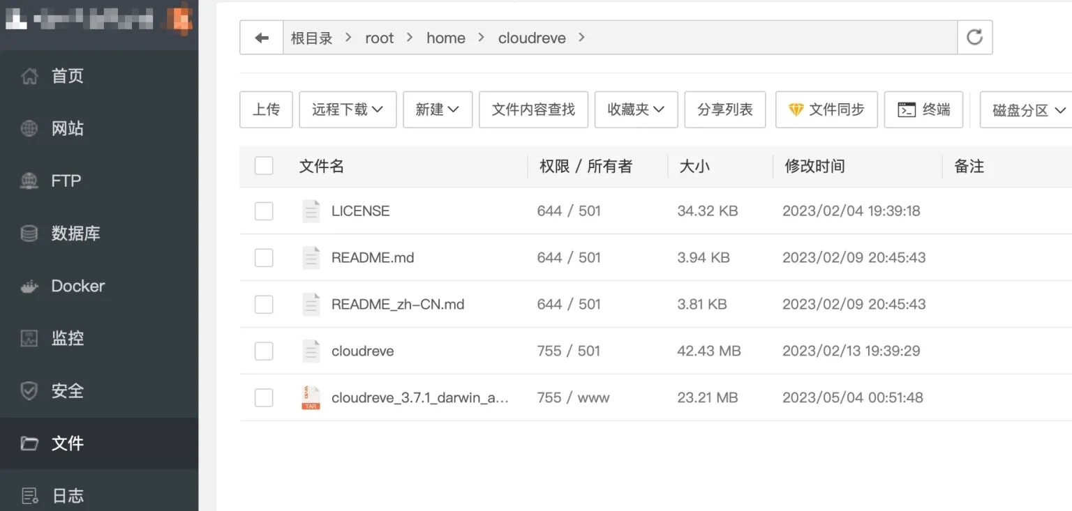Click the 分享列表 button

click(x=725, y=109)
